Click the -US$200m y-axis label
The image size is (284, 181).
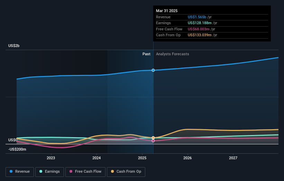pos(17,149)
